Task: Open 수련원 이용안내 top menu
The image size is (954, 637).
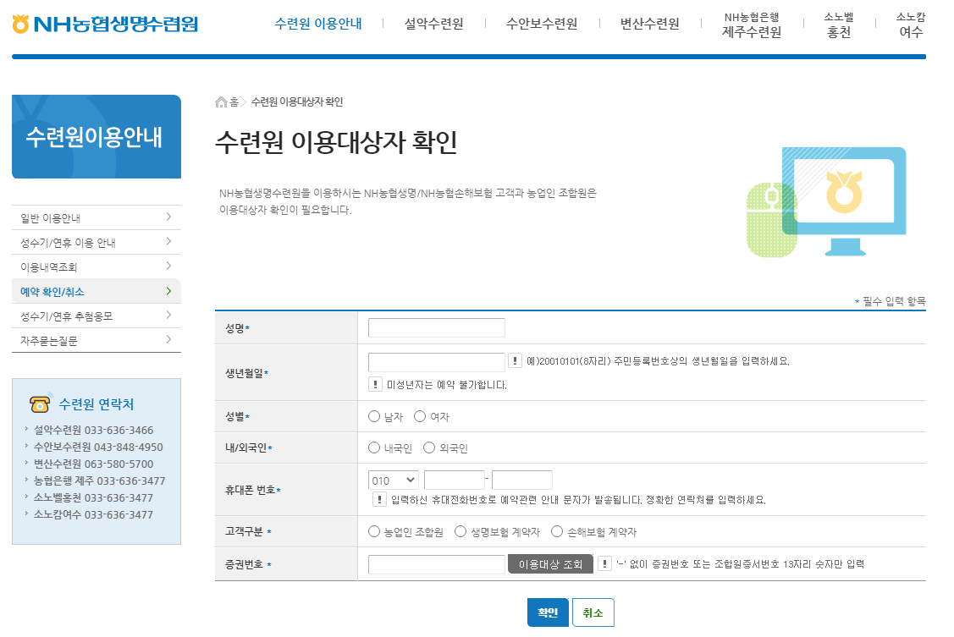Action: coord(318,24)
